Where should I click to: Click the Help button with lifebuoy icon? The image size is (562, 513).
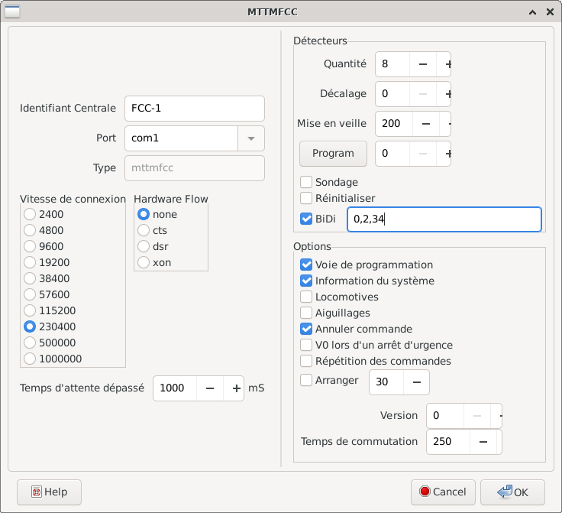click(49, 492)
